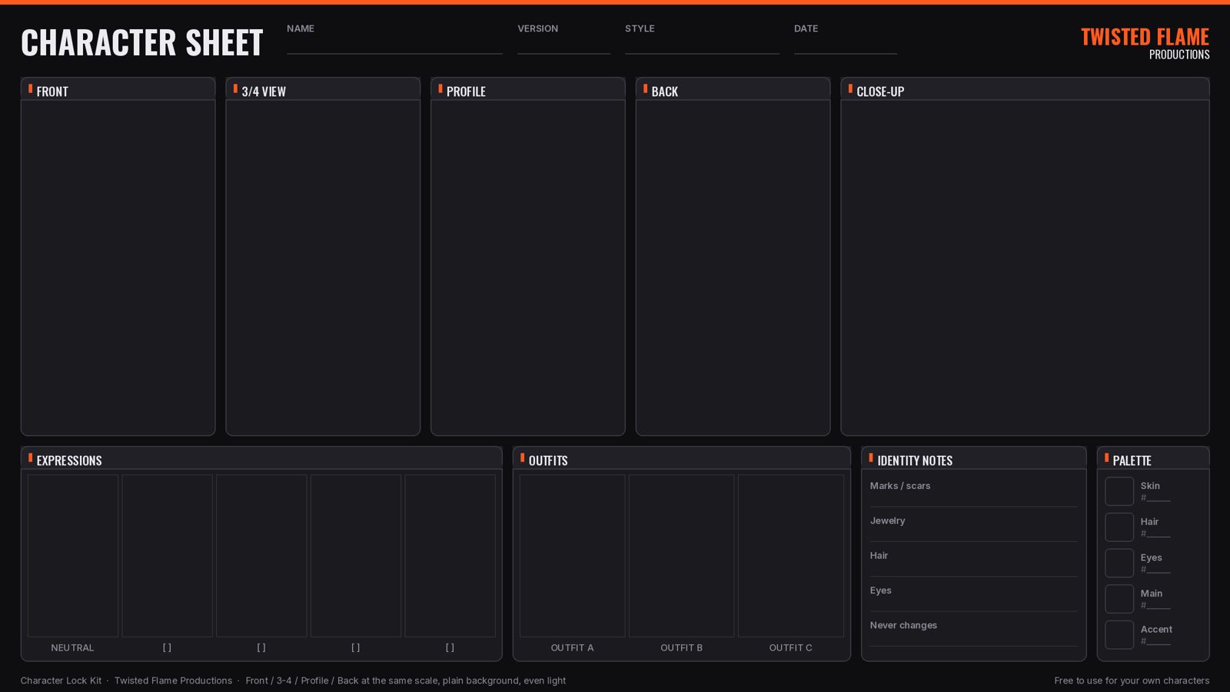Click the Skin color swatch
The width and height of the screenshot is (1230, 692).
pos(1119,491)
